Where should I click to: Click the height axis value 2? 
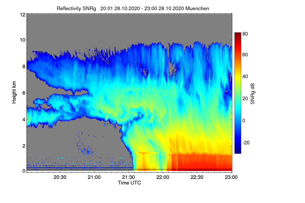pos(24,146)
